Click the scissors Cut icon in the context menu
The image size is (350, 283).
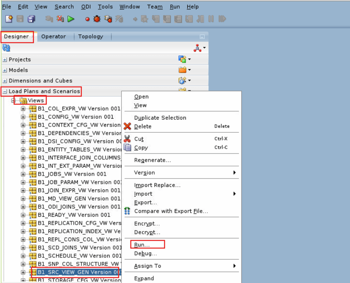point(127,138)
